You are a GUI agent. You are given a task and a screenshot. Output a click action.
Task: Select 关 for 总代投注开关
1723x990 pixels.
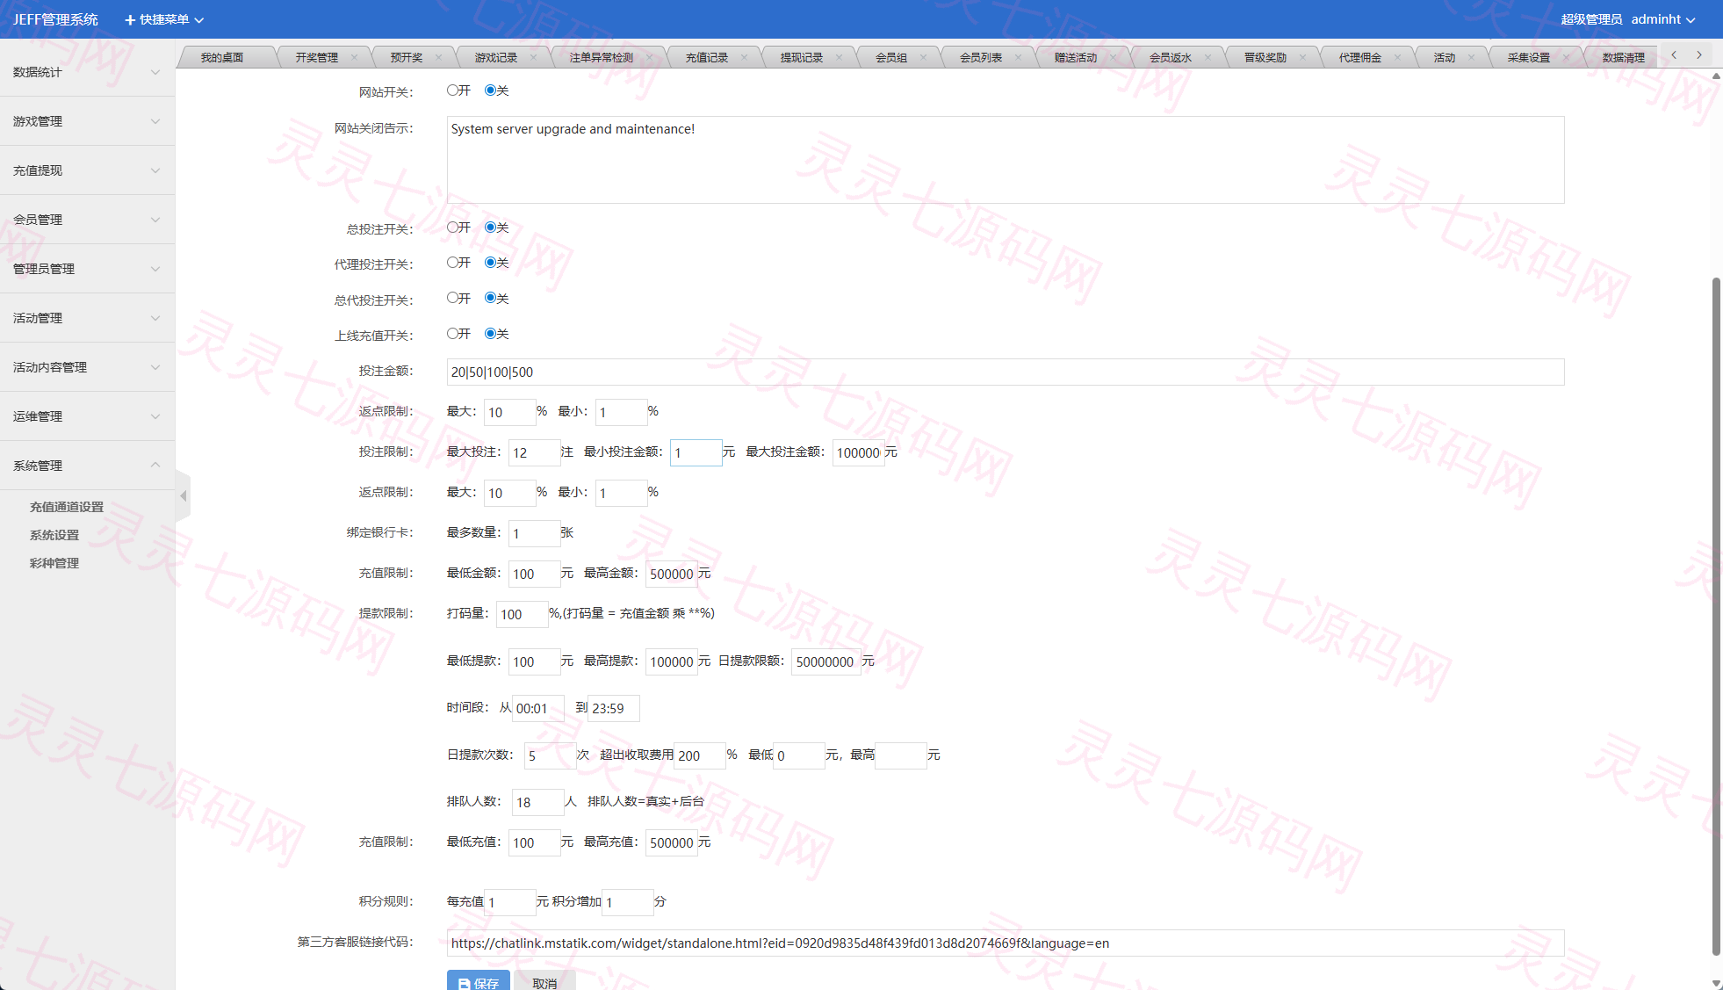pos(490,298)
